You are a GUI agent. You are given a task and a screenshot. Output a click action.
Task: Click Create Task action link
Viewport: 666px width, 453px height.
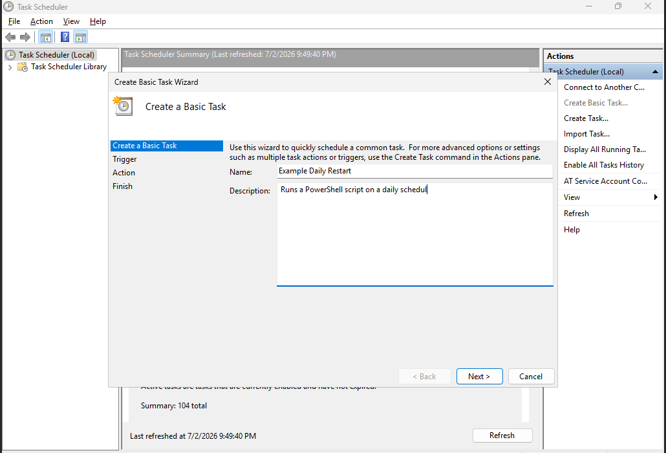586,118
